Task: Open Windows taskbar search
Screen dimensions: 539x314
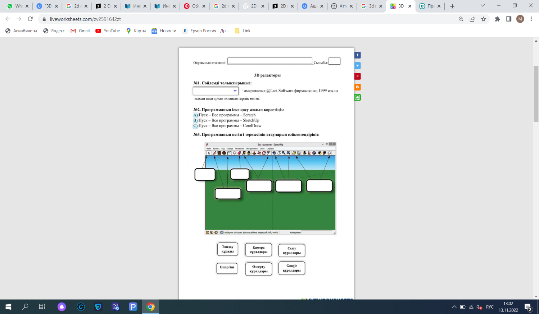Action: 25,307
